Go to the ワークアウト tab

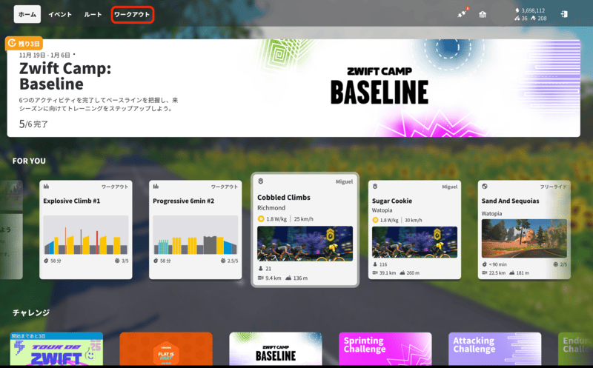click(x=132, y=14)
